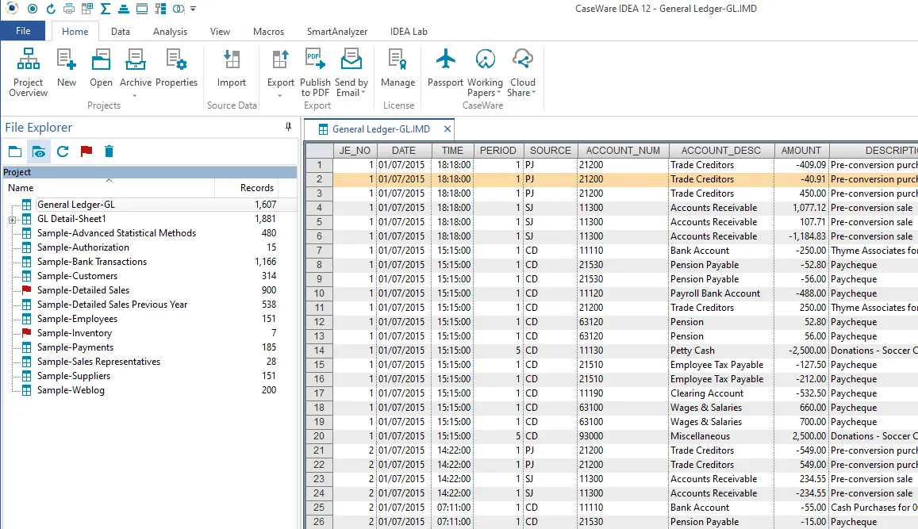Pin the File Explorer panel

click(x=288, y=127)
